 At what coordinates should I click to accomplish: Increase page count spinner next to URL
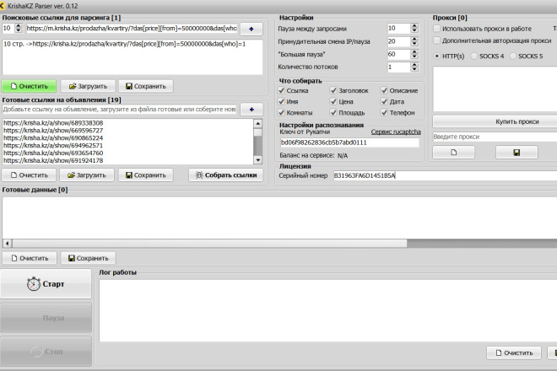[19, 26]
